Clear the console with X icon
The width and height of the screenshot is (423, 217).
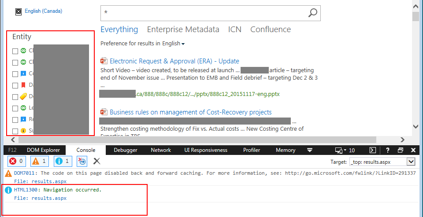pos(96,161)
